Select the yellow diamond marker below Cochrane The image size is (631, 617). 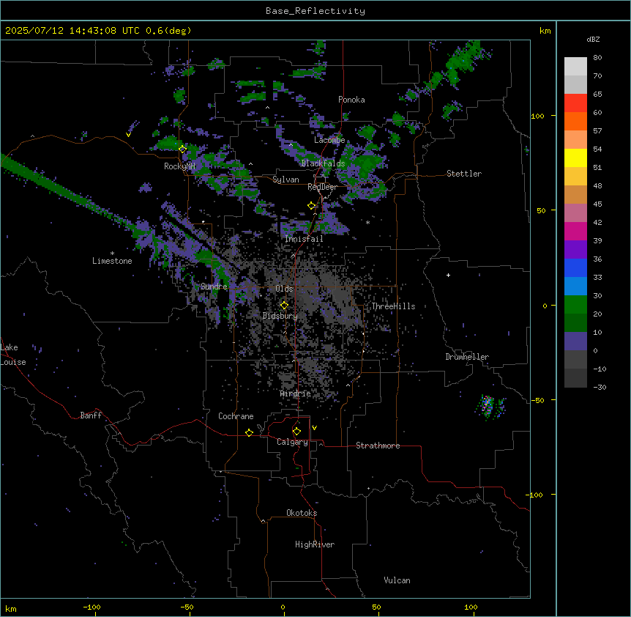(x=249, y=432)
